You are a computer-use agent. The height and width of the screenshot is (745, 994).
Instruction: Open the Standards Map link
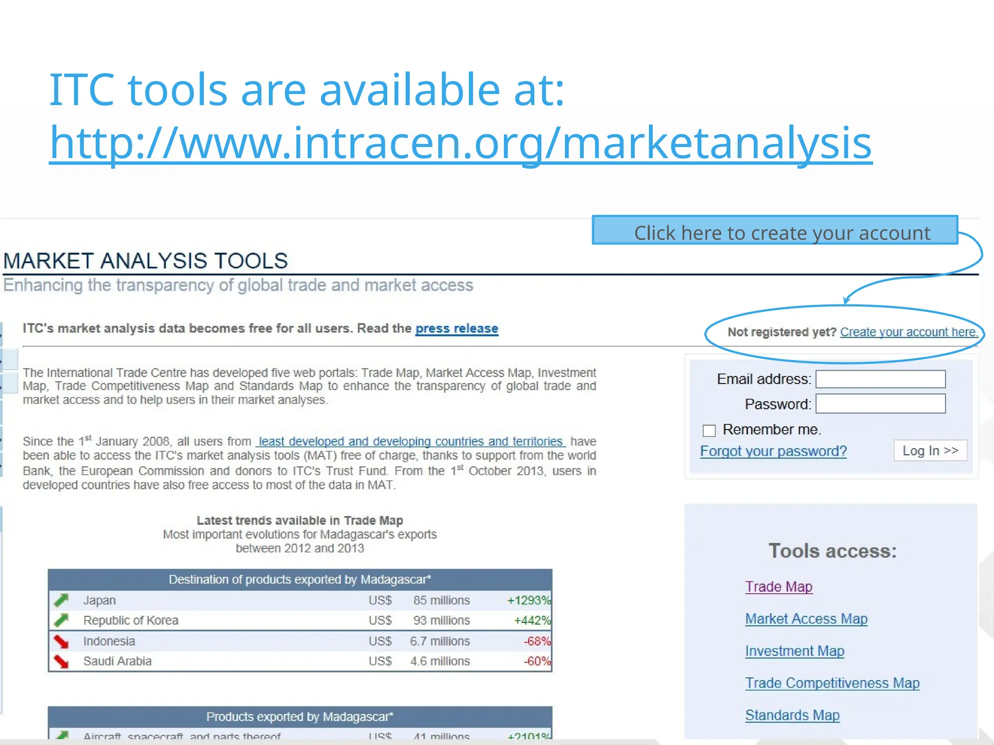(792, 715)
